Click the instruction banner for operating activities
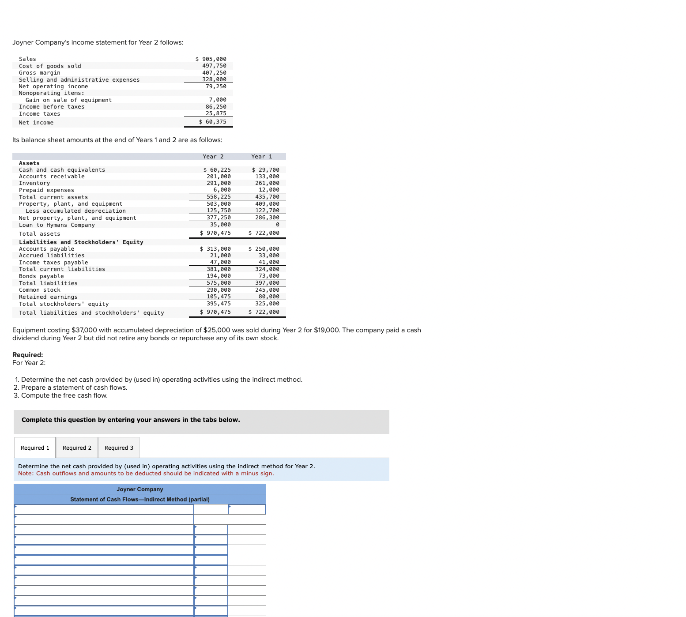Image resolution: width=686 pixels, height=617 pixels. (166, 466)
